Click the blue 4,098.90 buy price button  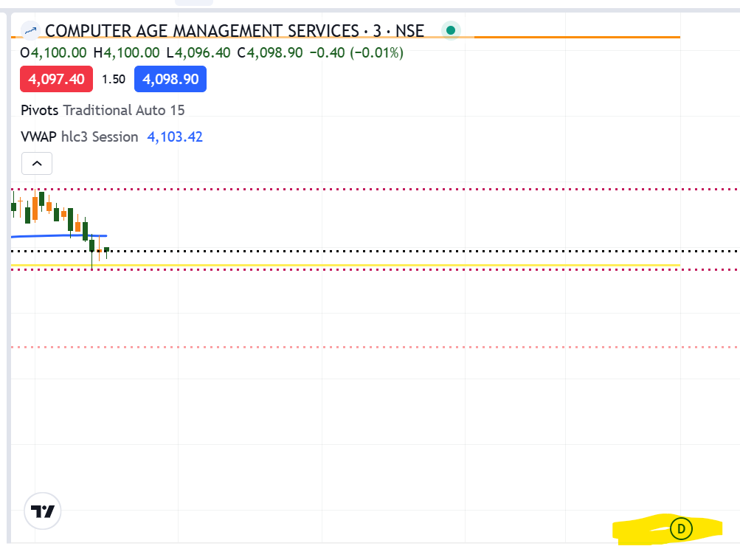[170, 79]
